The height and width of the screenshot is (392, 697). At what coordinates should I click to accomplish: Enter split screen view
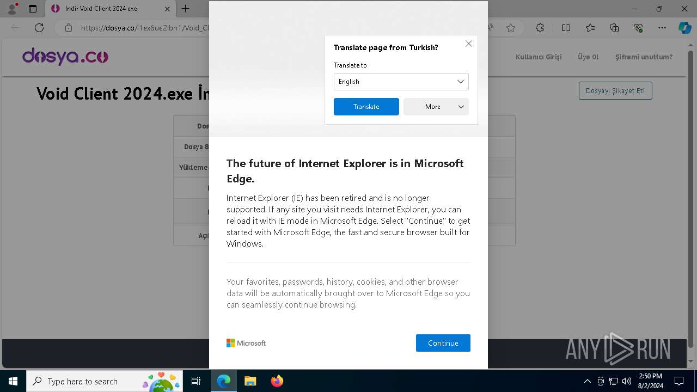tap(566, 28)
